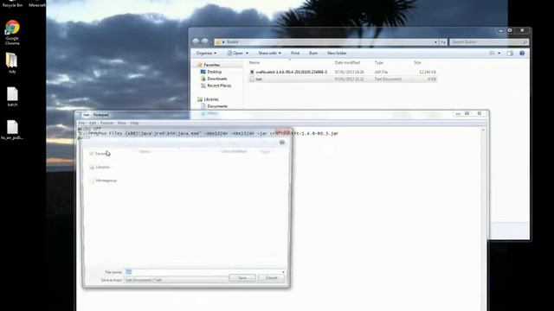
Task: Open the Share with dropdown
Action: (x=269, y=53)
